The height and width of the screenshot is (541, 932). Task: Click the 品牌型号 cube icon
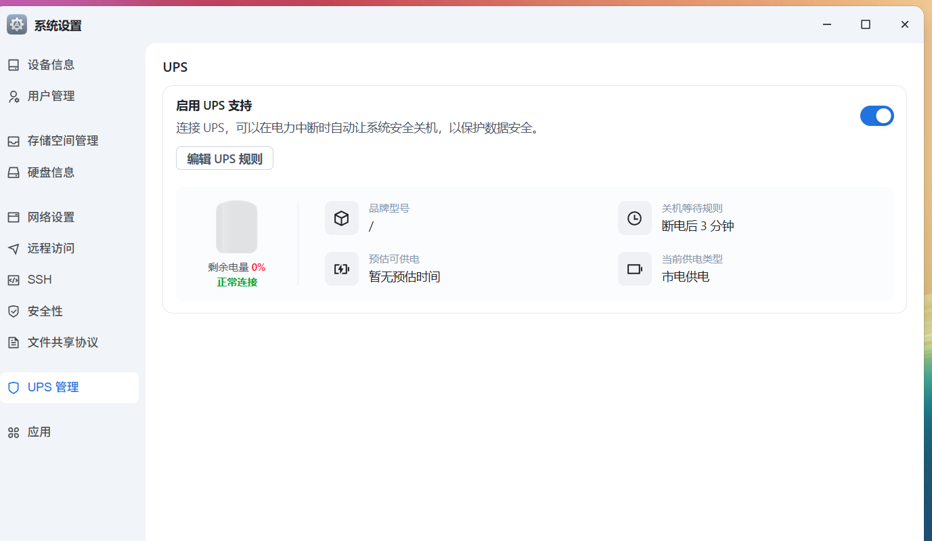point(342,218)
